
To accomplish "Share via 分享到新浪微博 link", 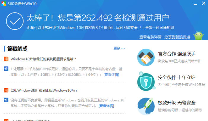I will click(177, 37).
